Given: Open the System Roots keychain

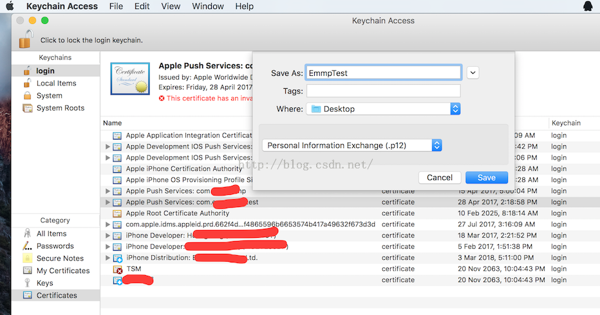Looking at the screenshot, I should click(x=60, y=108).
